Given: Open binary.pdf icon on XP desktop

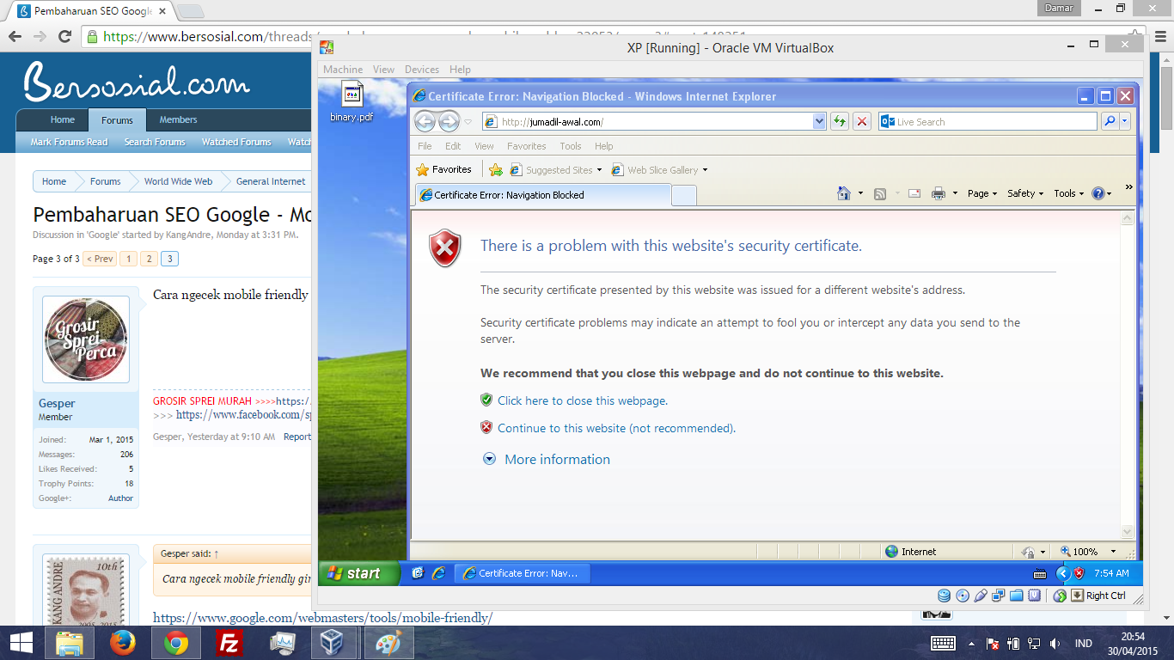Looking at the screenshot, I should 352,102.
